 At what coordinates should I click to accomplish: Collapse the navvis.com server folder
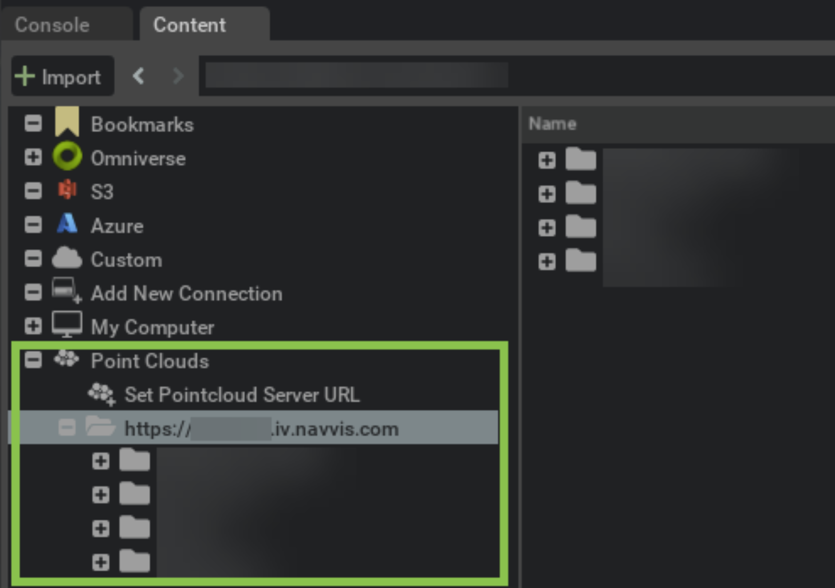[67, 428]
